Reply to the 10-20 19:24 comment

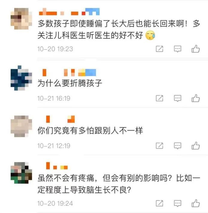coord(177,203)
